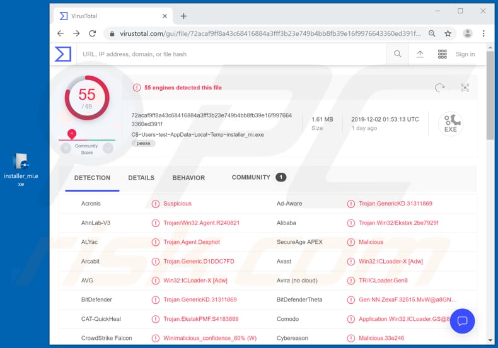
Task: Open a new browser tab
Action: pos(183,16)
